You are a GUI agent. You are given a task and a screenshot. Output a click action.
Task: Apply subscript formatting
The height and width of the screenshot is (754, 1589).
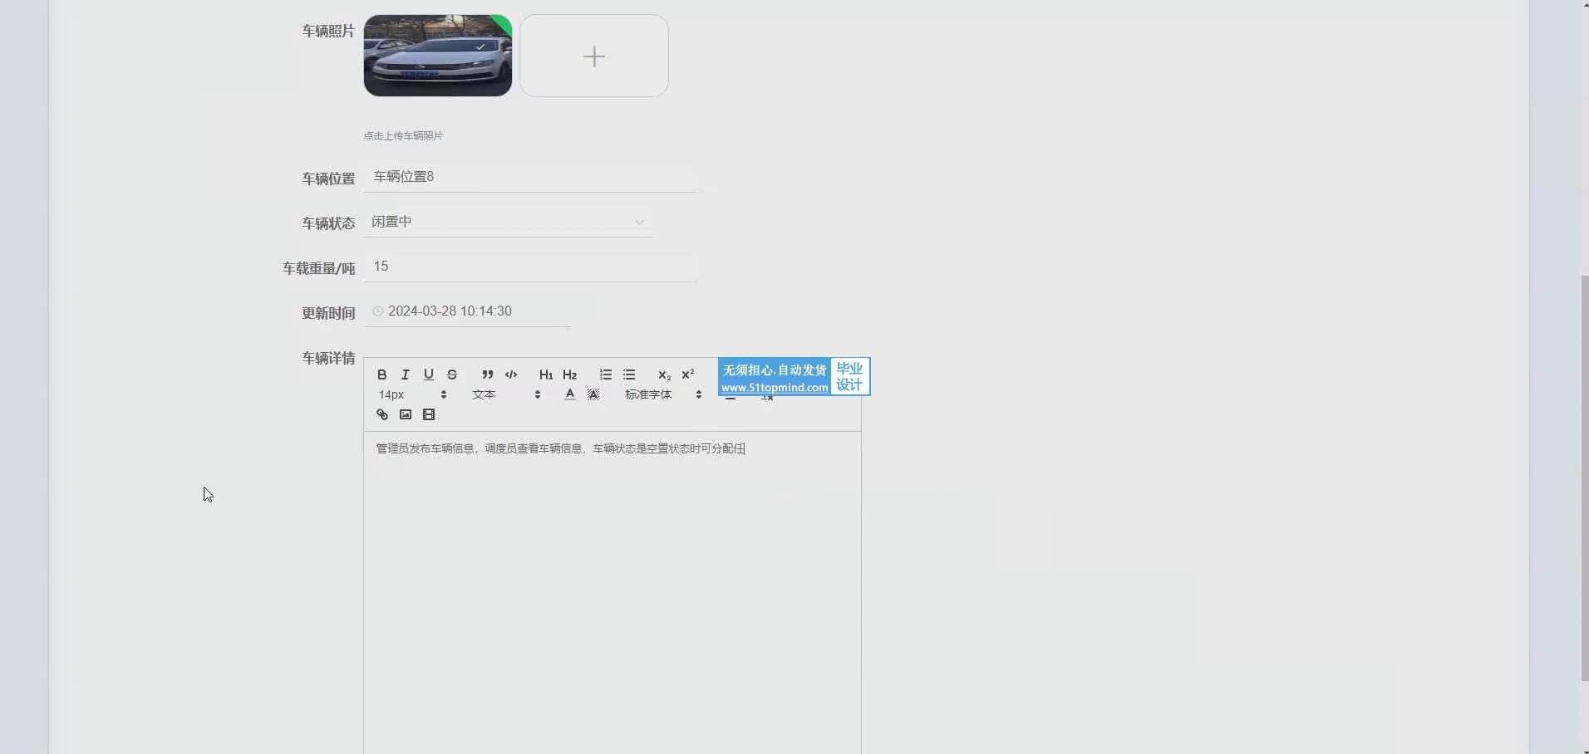coord(664,375)
